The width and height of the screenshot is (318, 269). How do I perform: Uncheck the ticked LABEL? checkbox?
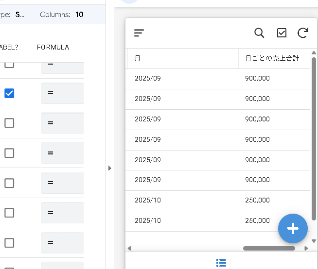tap(9, 93)
